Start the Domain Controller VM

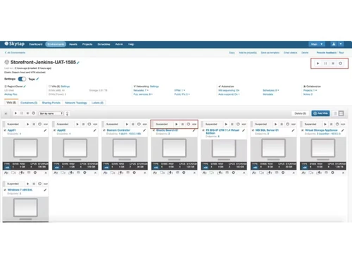click(127, 124)
